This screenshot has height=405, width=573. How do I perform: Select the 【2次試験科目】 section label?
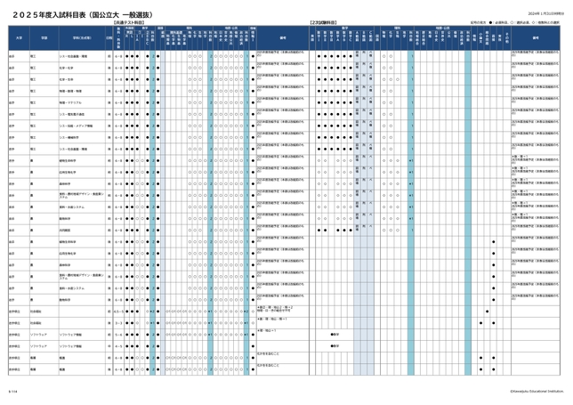pos(323,21)
